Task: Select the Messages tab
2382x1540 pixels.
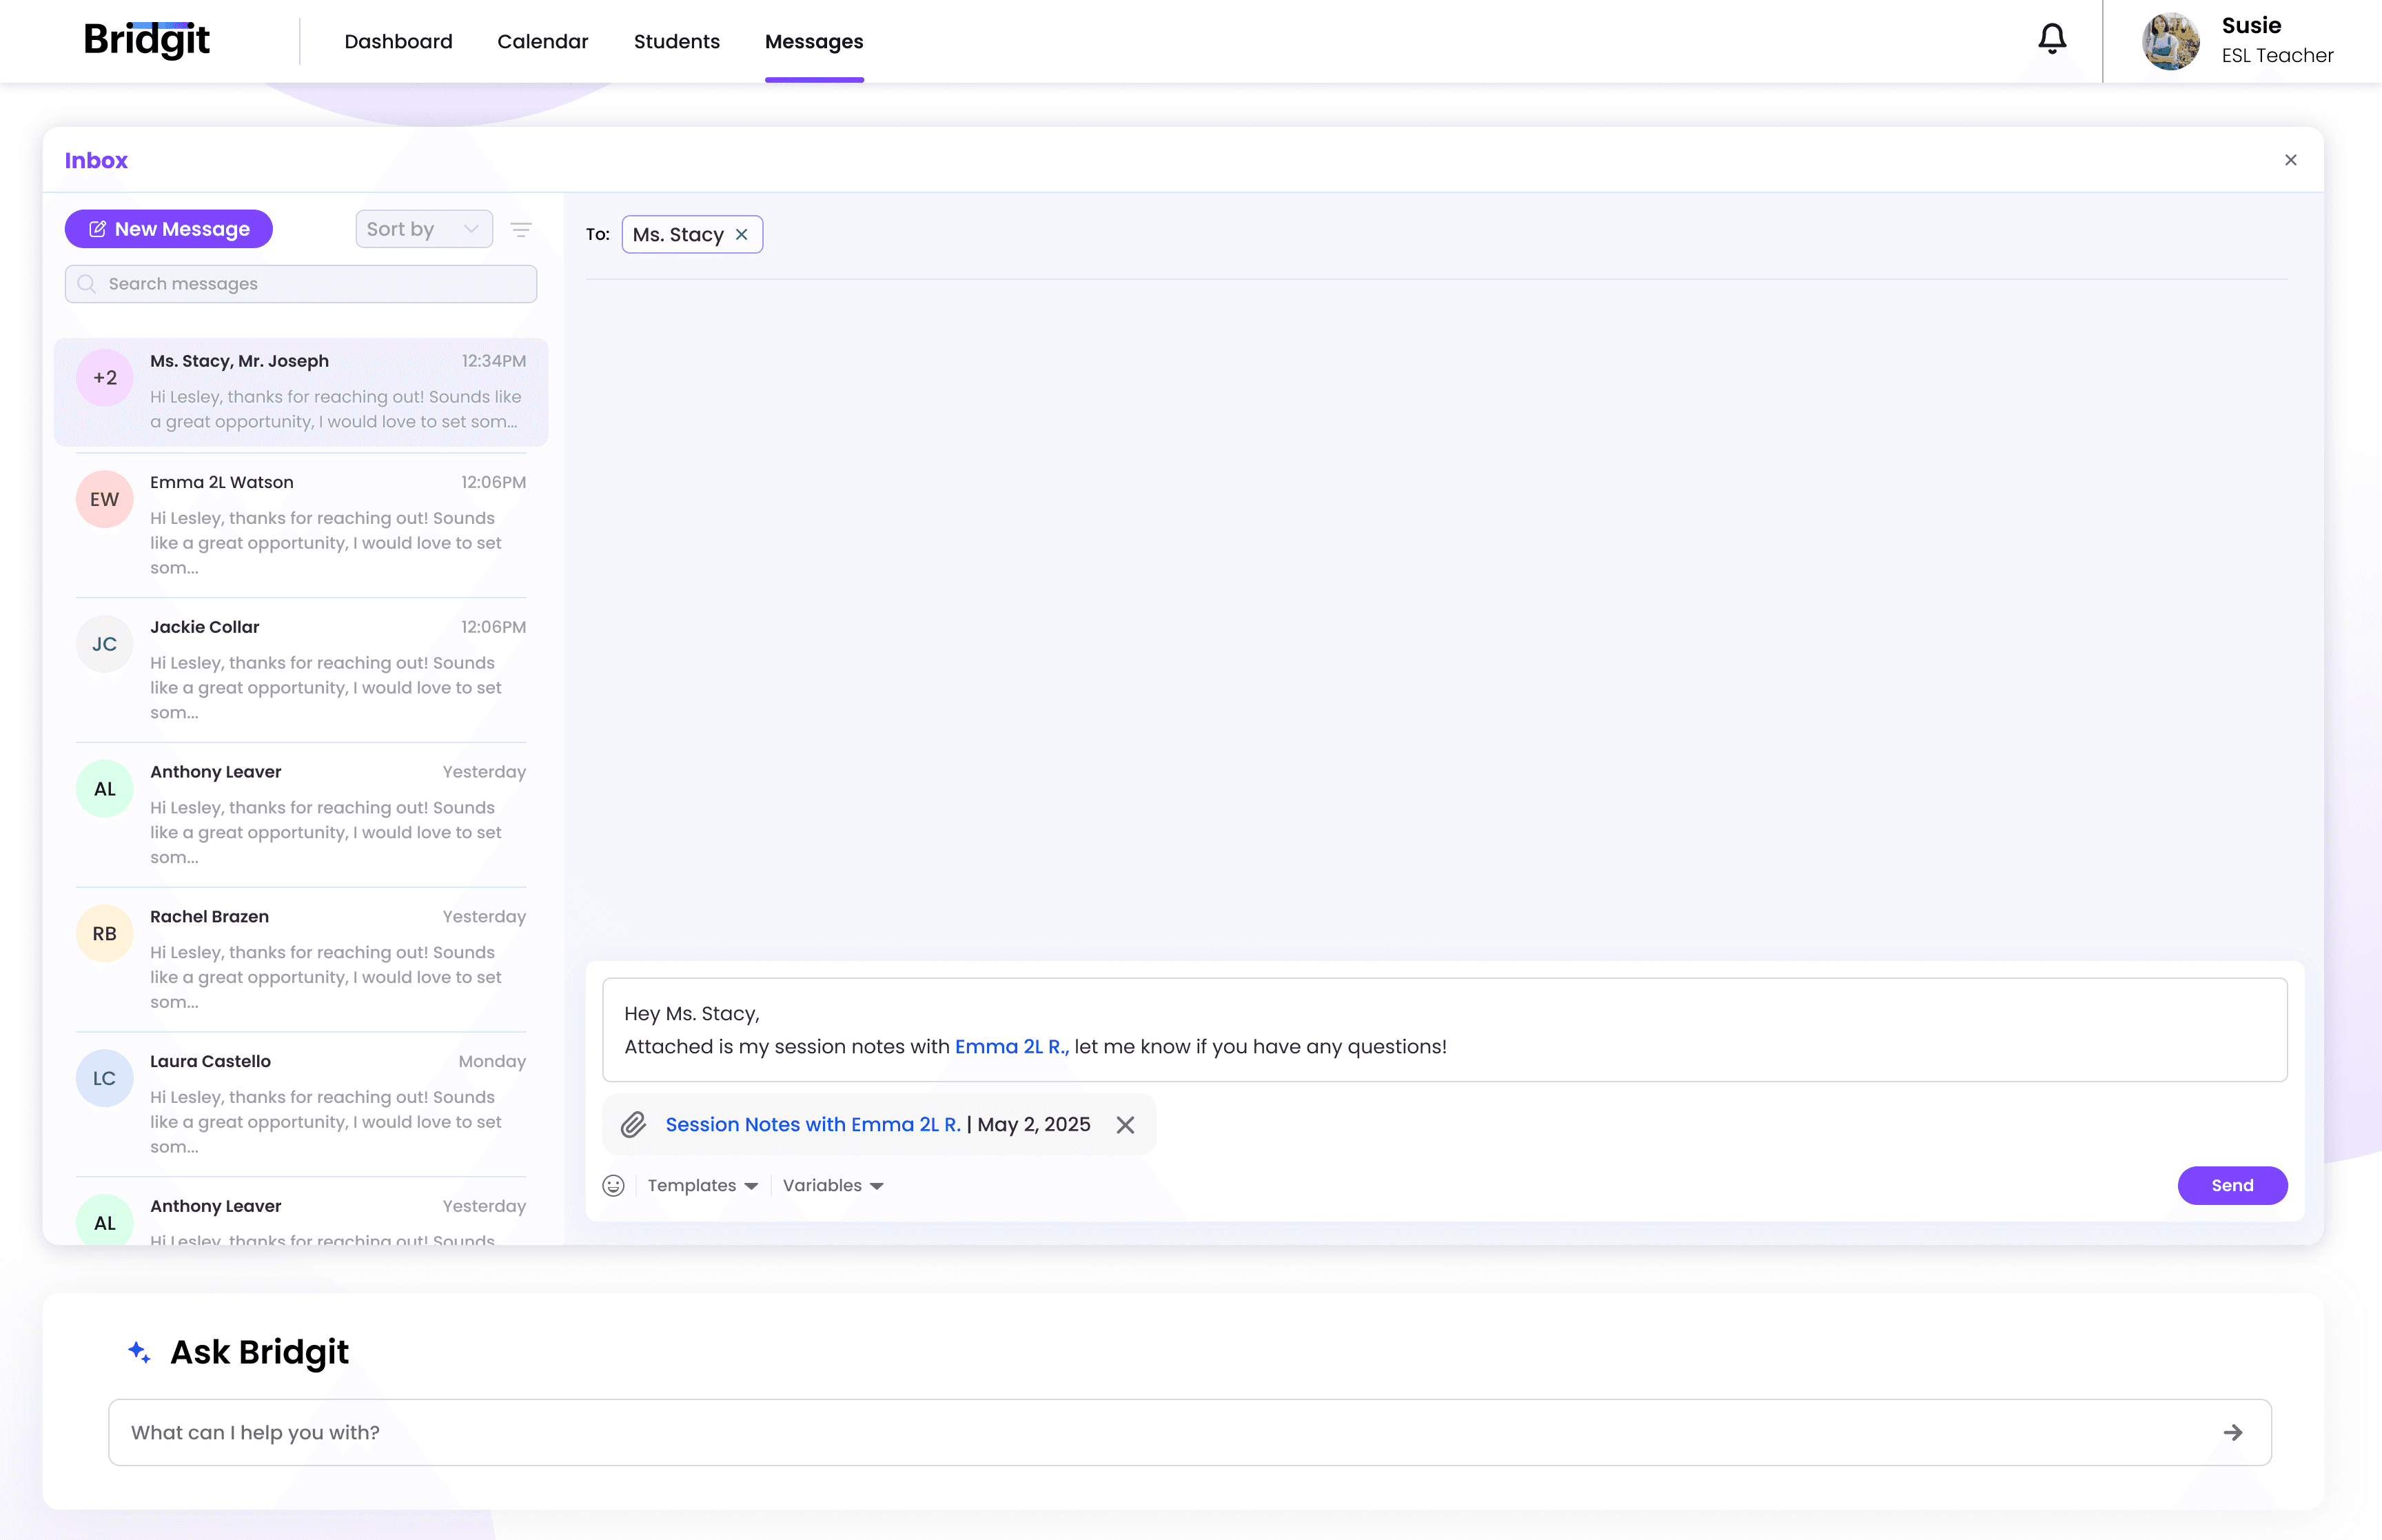Action: [814, 41]
